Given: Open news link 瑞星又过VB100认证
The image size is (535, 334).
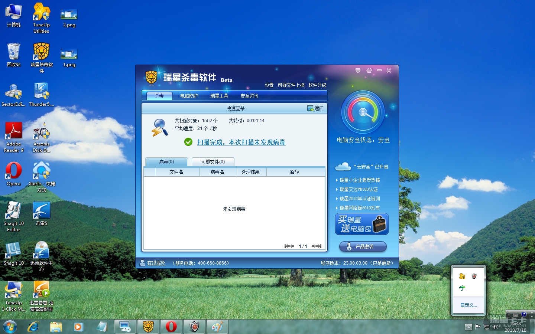Looking at the screenshot, I should point(359,189).
